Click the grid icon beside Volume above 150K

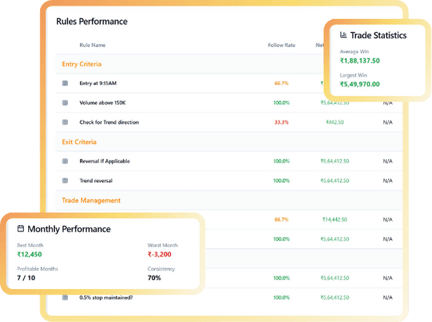pyautogui.click(x=65, y=103)
